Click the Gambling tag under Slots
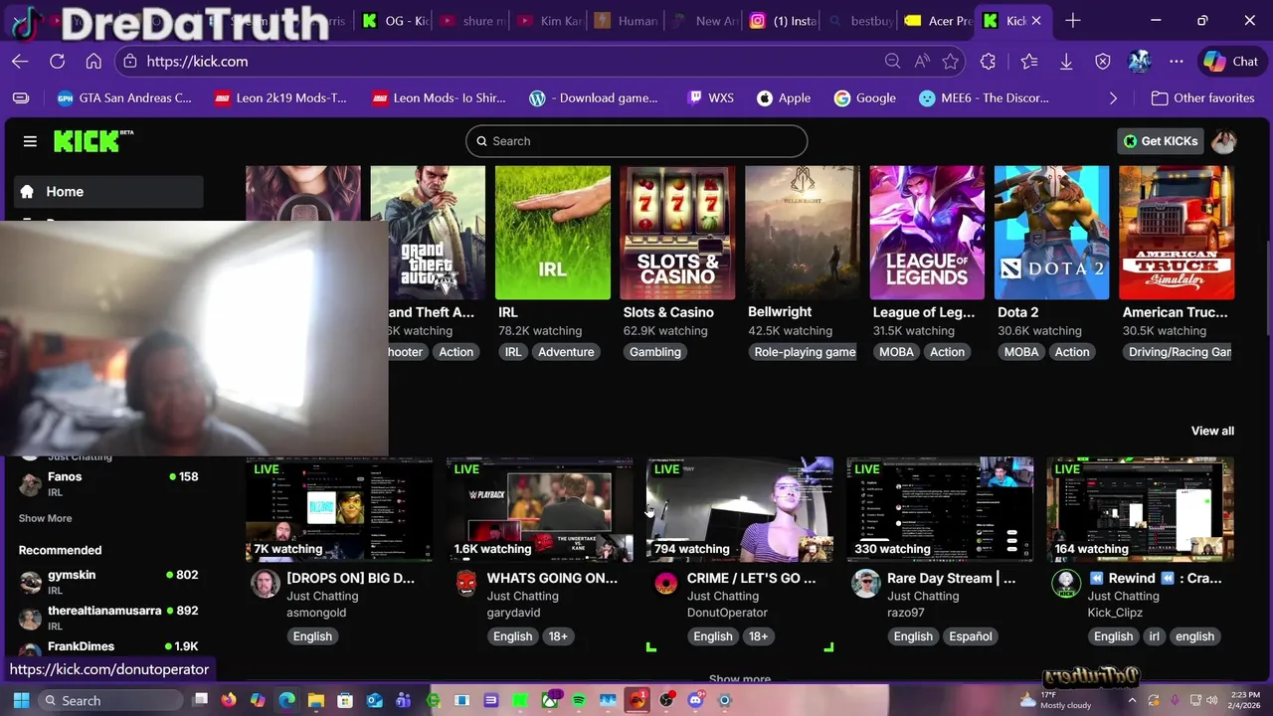Screen dimensions: 1273x716 pyautogui.click(x=655, y=352)
